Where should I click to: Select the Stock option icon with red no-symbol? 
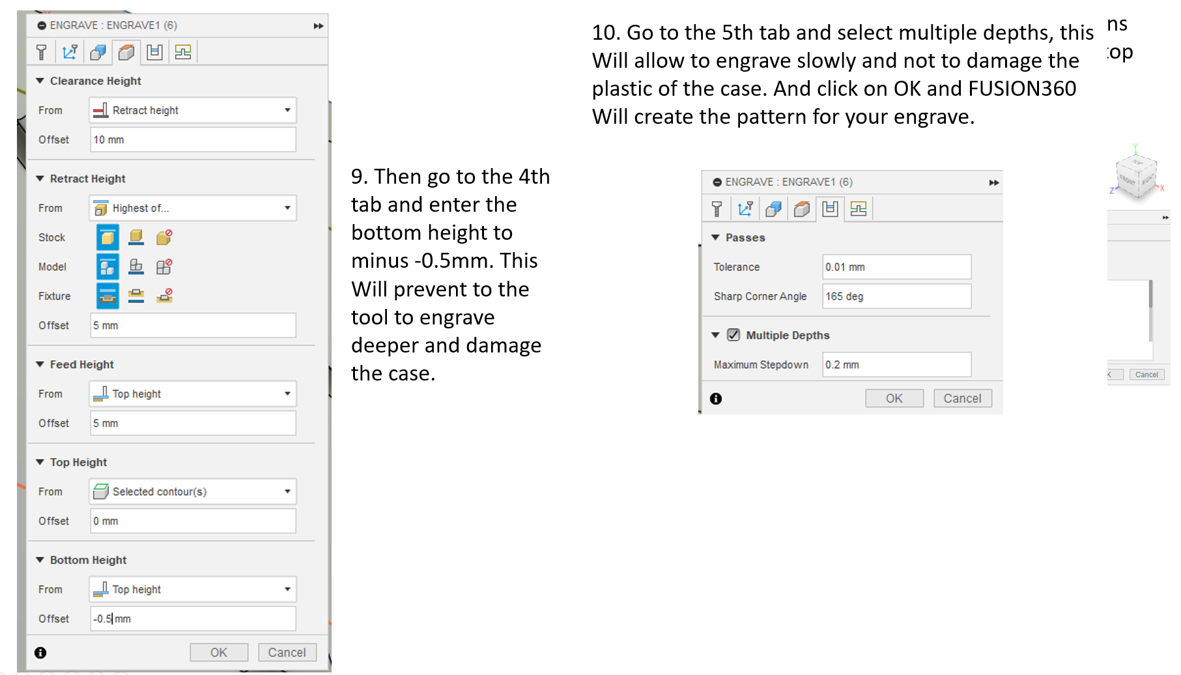click(x=164, y=237)
